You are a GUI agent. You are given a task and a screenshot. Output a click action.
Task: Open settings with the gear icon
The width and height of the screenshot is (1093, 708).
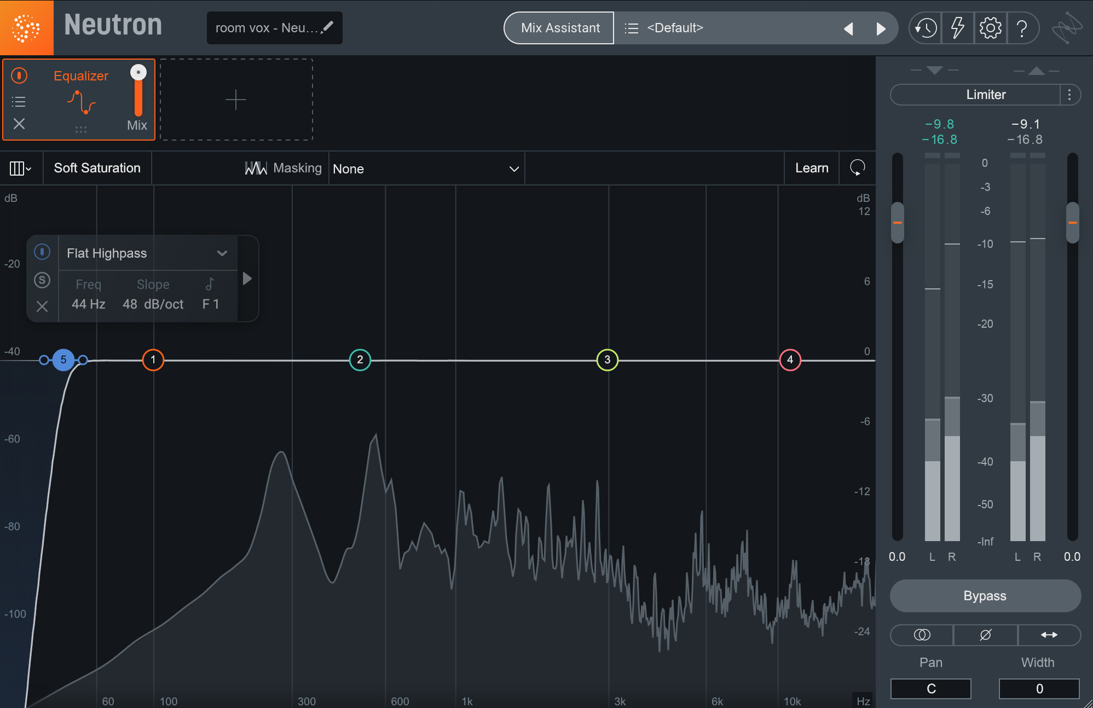[x=990, y=28]
